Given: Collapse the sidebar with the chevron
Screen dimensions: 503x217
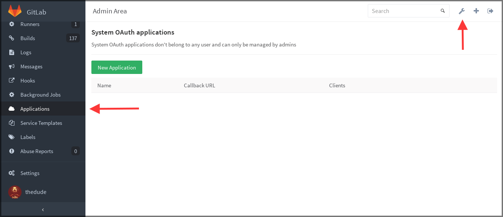Looking at the screenshot, I should click(x=43, y=209).
